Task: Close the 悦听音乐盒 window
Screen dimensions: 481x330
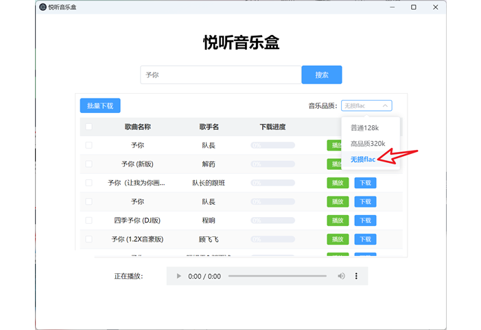Action: point(435,7)
